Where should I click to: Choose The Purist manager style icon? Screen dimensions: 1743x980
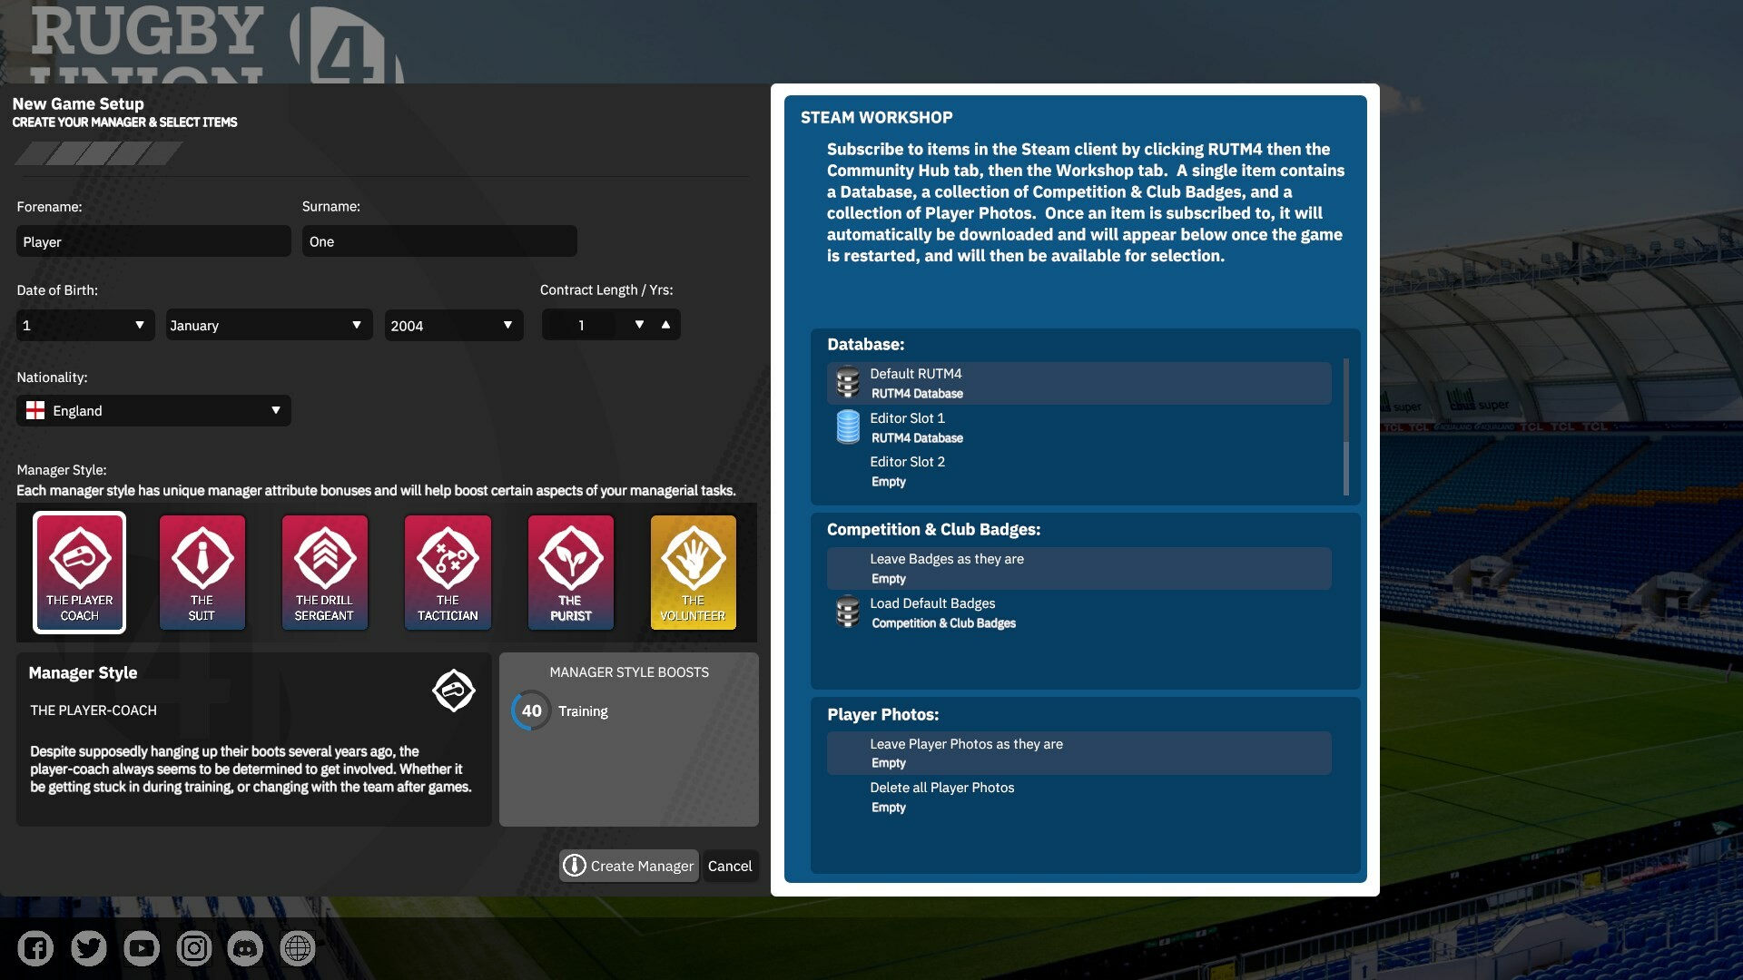[x=570, y=572]
